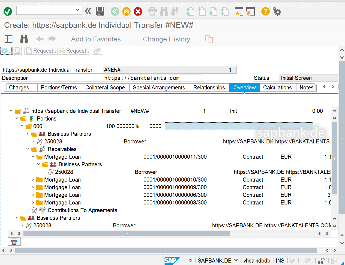Open Customize Local Layout gears icon

pyautogui.click(x=277, y=11)
